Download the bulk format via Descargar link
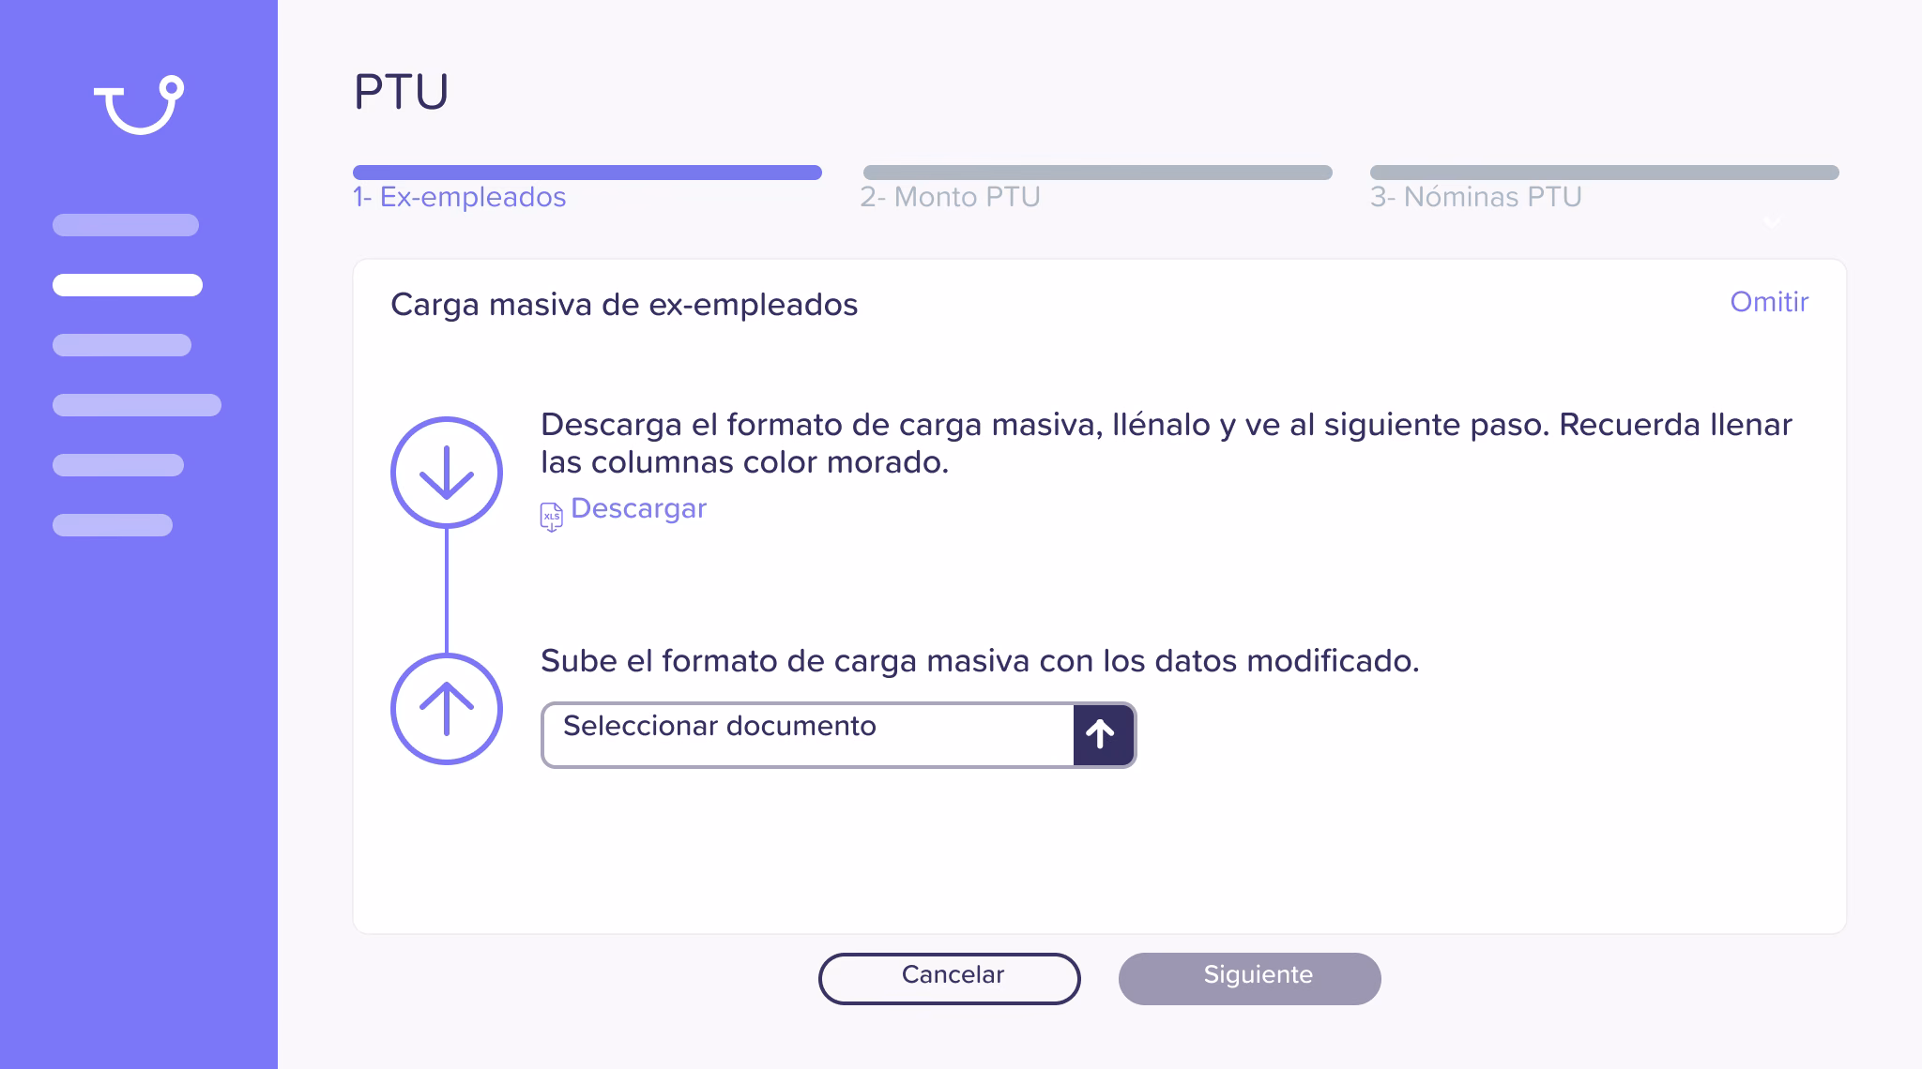1922x1069 pixels. (638, 508)
